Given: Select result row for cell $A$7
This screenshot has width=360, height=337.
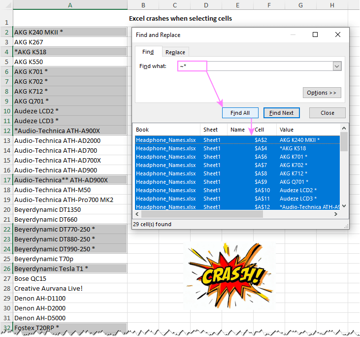Looking at the screenshot, I should click(x=237, y=165).
